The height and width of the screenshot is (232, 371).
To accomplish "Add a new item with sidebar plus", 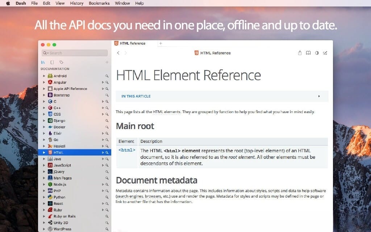I will click(107, 62).
